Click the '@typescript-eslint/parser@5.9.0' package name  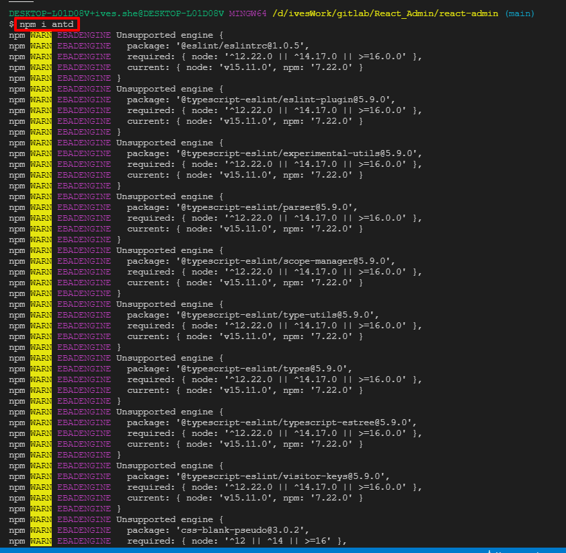coord(264,207)
